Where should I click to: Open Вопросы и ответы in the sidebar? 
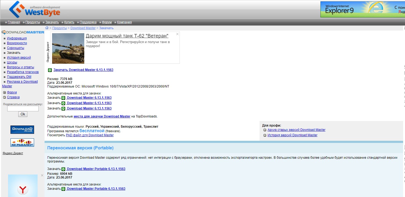click(20, 67)
